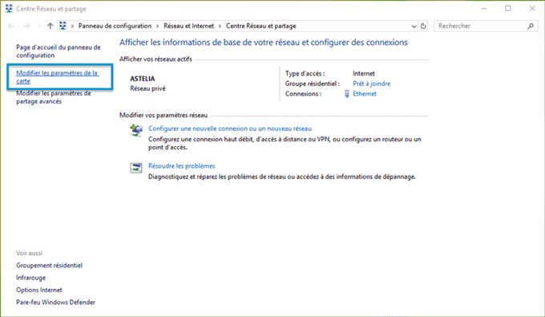Open Pare-feu Windows Defender link

[55, 303]
